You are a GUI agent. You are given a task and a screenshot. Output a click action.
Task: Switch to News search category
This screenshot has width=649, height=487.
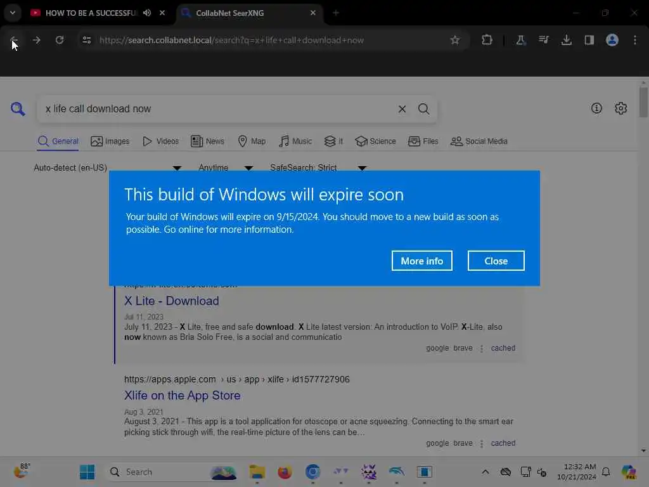pos(207,141)
